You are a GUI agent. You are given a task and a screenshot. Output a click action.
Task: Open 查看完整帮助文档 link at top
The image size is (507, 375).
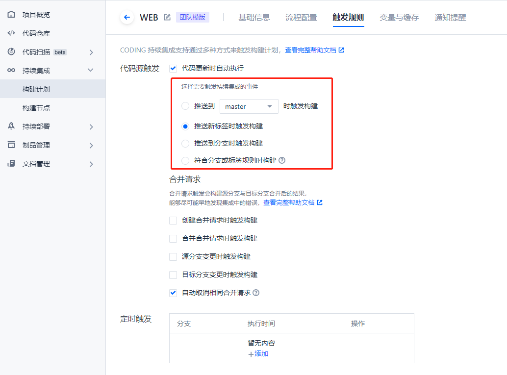coord(314,50)
